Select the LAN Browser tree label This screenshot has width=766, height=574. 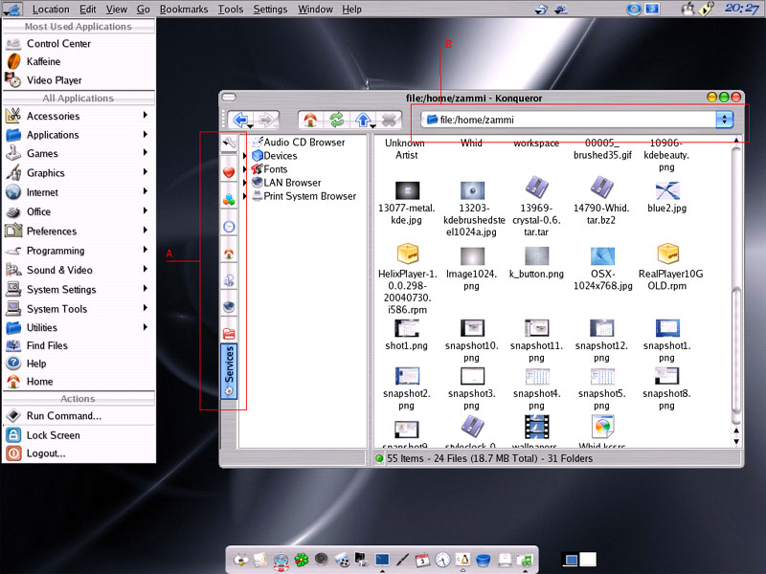click(x=292, y=183)
